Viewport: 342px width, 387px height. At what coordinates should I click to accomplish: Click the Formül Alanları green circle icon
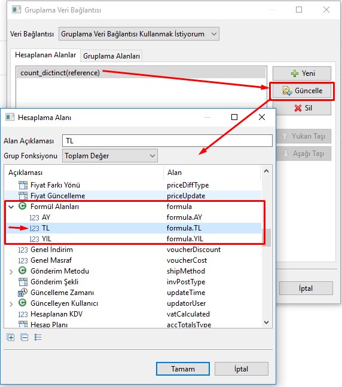(23, 206)
